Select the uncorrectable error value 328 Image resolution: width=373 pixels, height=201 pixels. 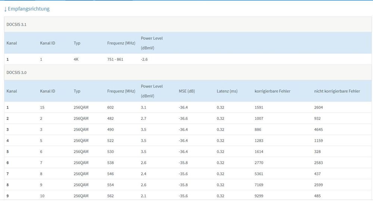pyautogui.click(x=317, y=152)
